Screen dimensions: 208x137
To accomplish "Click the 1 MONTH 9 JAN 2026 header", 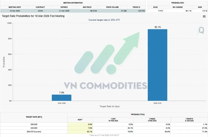I will click(x=189, y=120).
